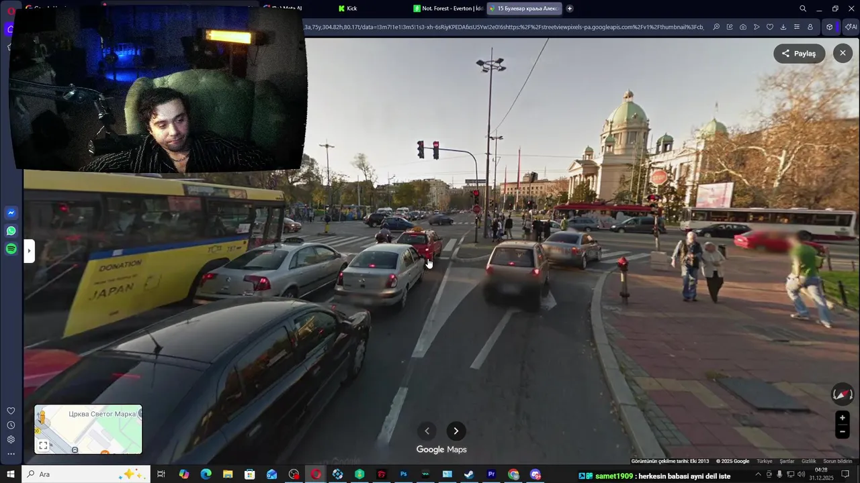This screenshot has height=483, width=860.
Task: Open Opera sidebar settings gear
Action: point(11,439)
